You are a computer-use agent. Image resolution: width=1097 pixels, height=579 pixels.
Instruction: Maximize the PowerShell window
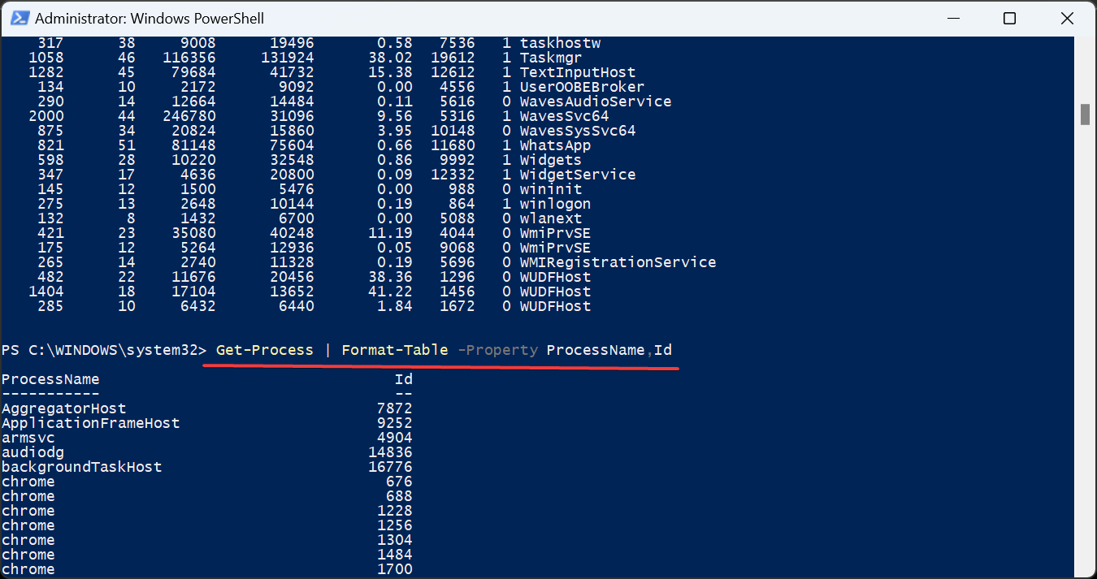click(x=1009, y=18)
